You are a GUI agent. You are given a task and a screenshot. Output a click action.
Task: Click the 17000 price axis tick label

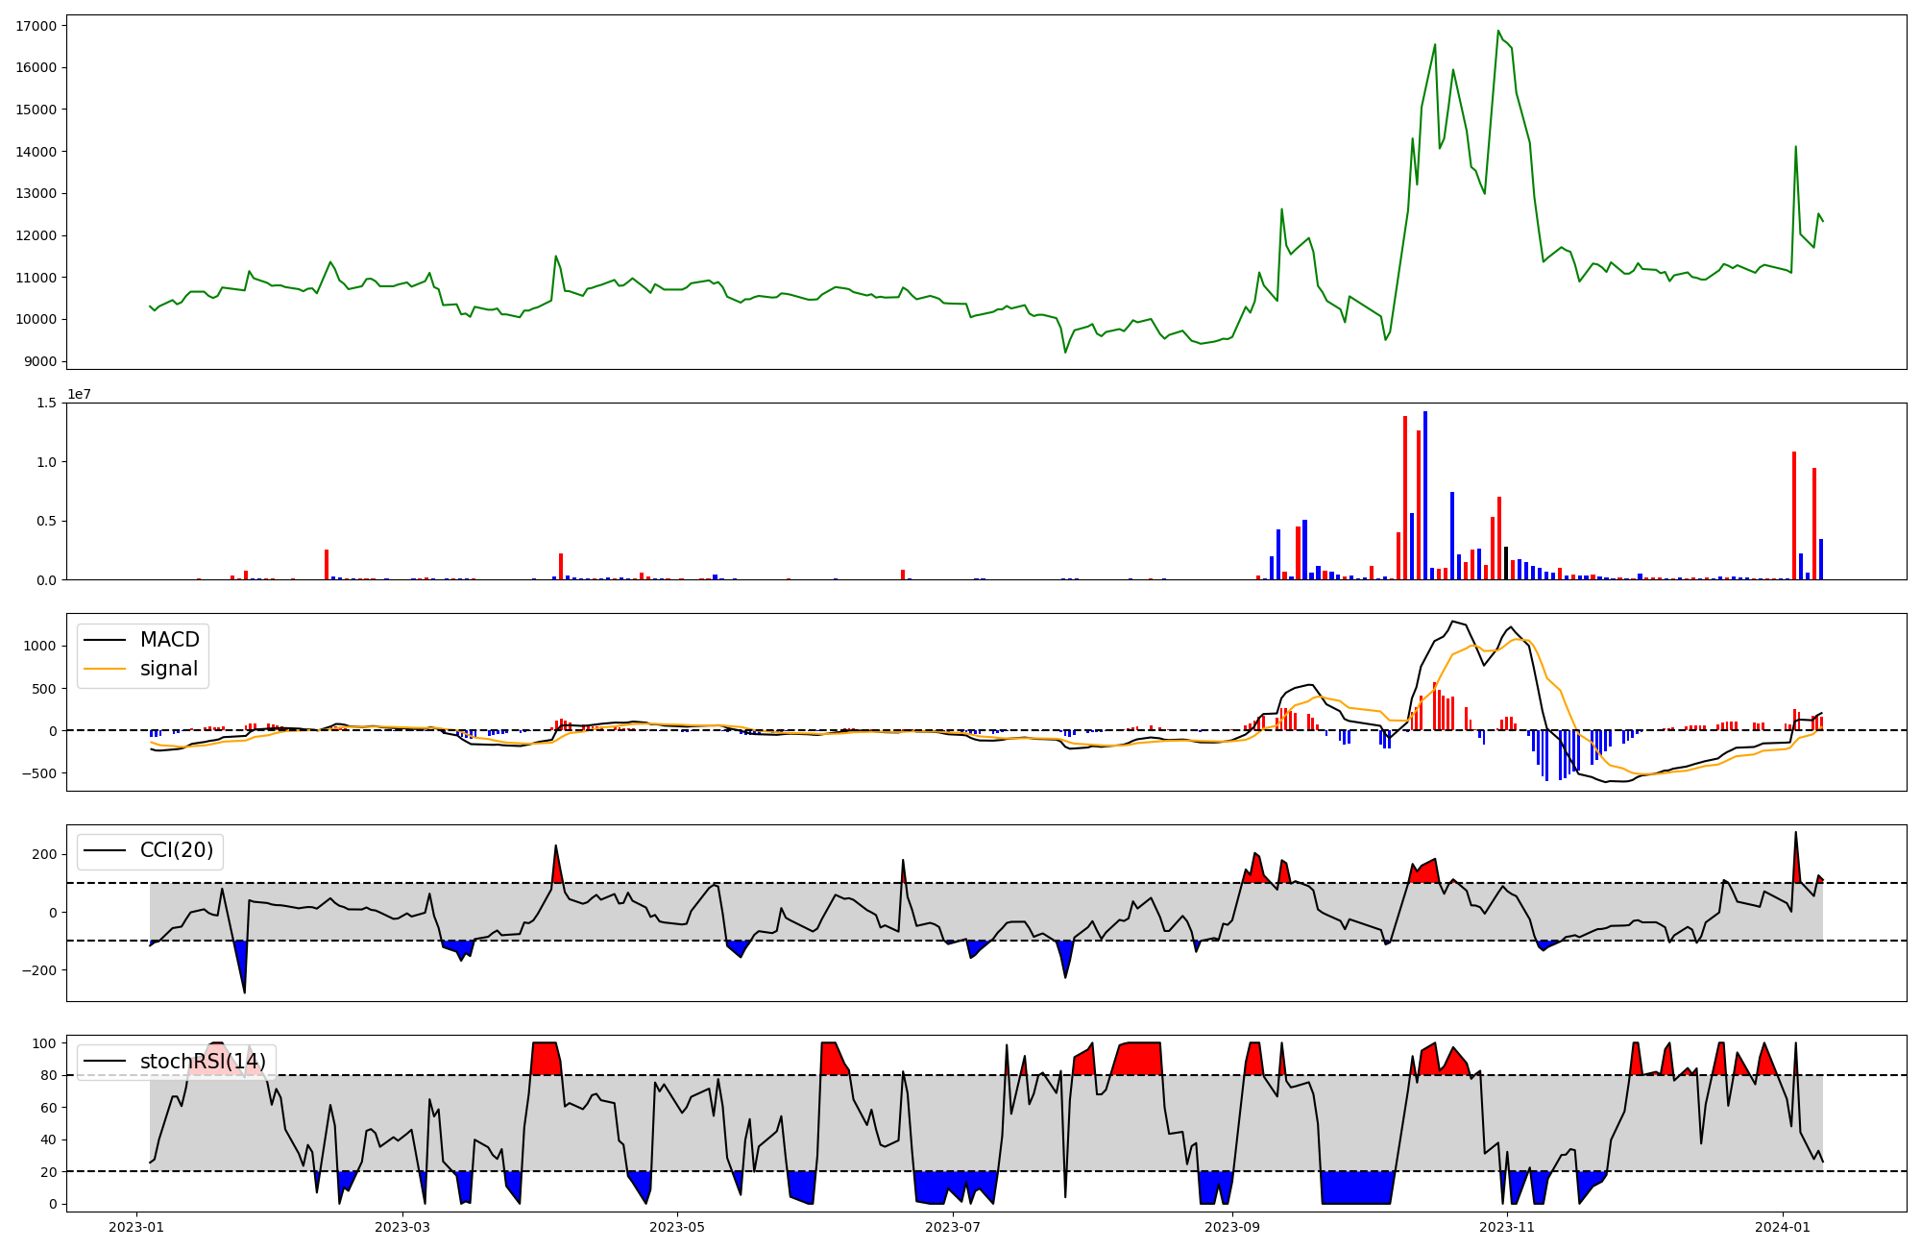tap(36, 26)
